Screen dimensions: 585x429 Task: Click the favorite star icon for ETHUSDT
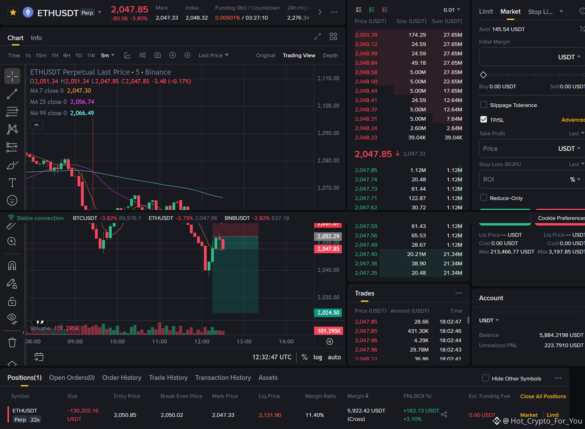(13, 12)
